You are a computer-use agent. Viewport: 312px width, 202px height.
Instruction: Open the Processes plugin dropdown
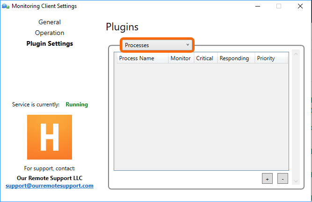pos(157,45)
